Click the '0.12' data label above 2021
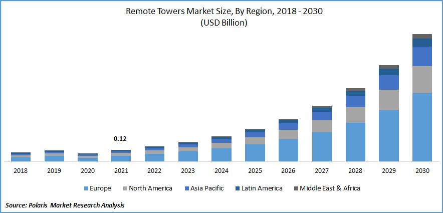 (120, 139)
